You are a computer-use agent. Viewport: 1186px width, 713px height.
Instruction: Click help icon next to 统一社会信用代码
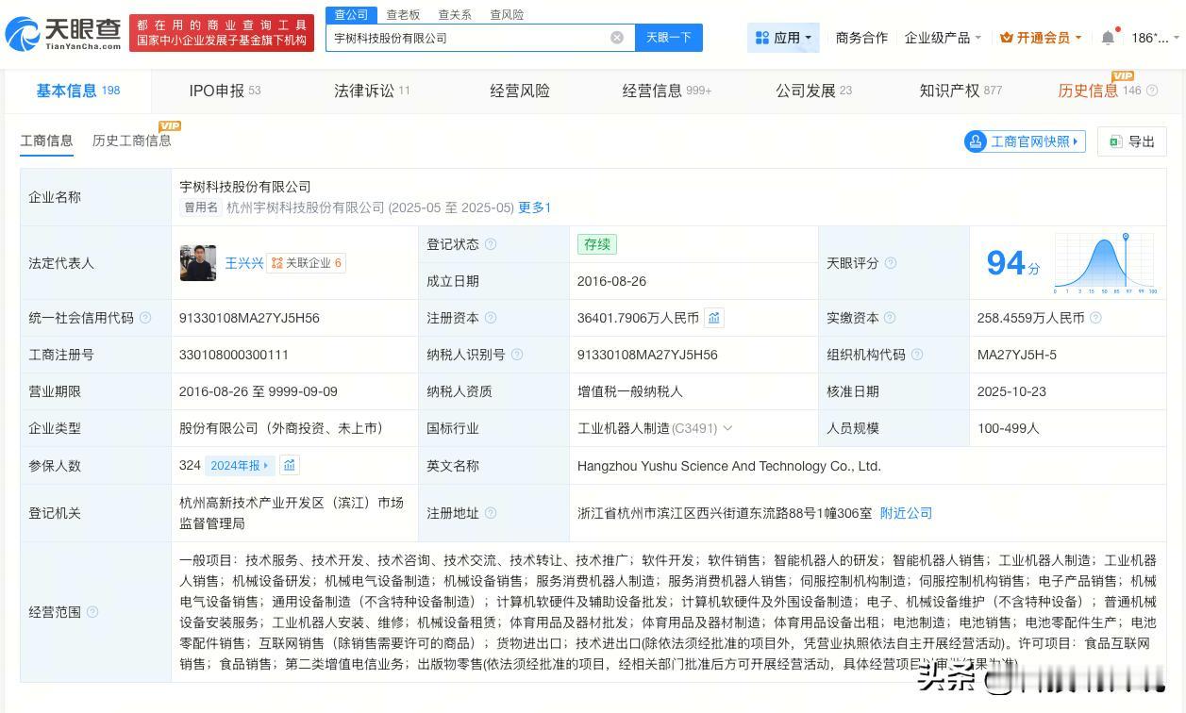click(x=145, y=318)
